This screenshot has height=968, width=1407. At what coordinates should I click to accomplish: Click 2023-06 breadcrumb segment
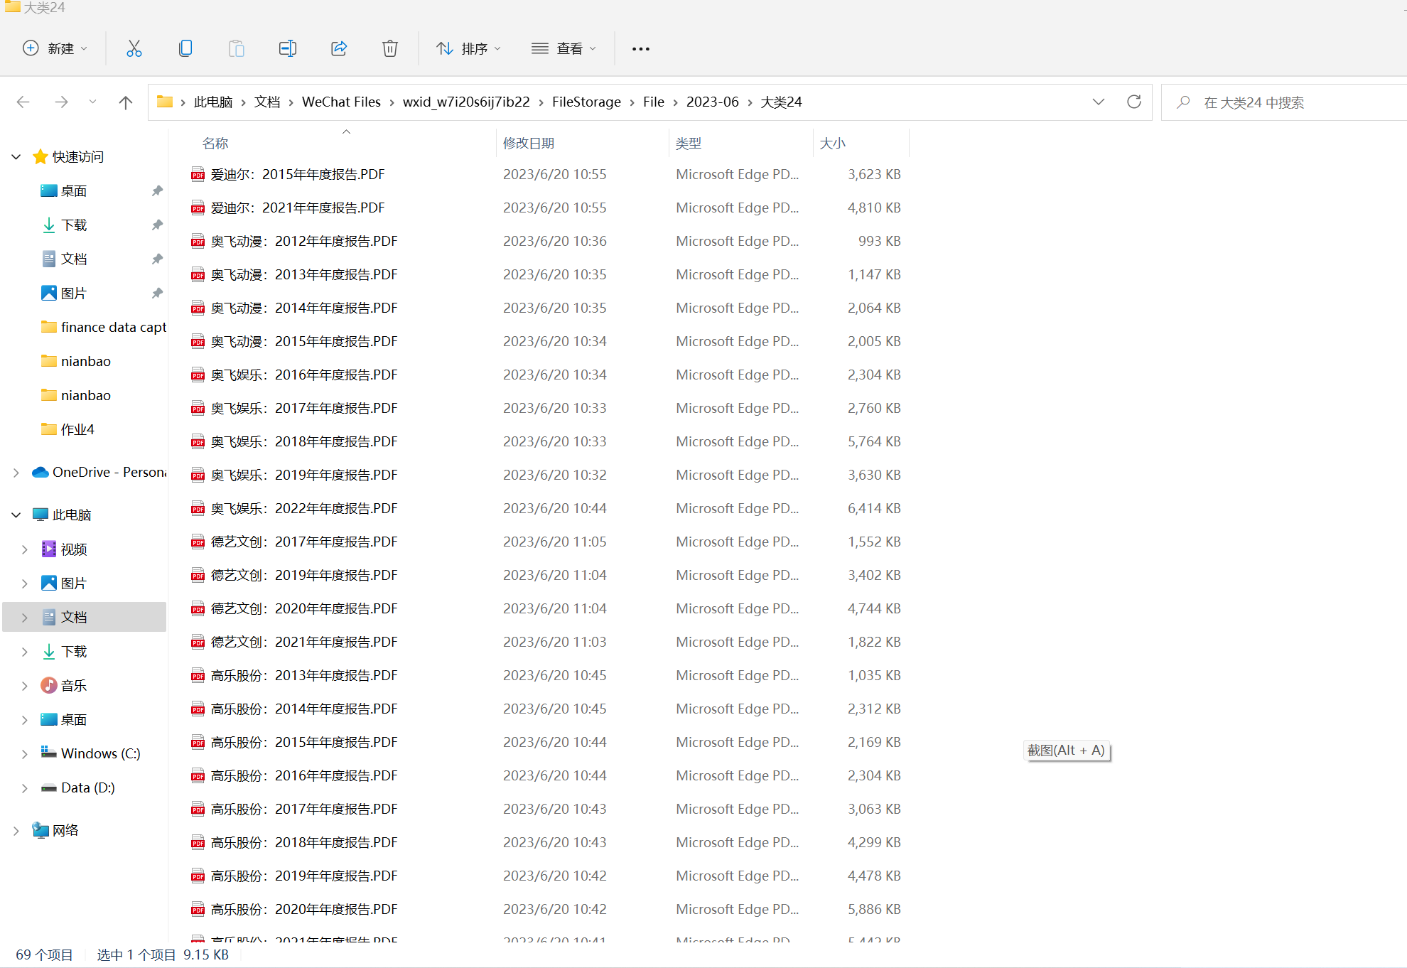[713, 102]
